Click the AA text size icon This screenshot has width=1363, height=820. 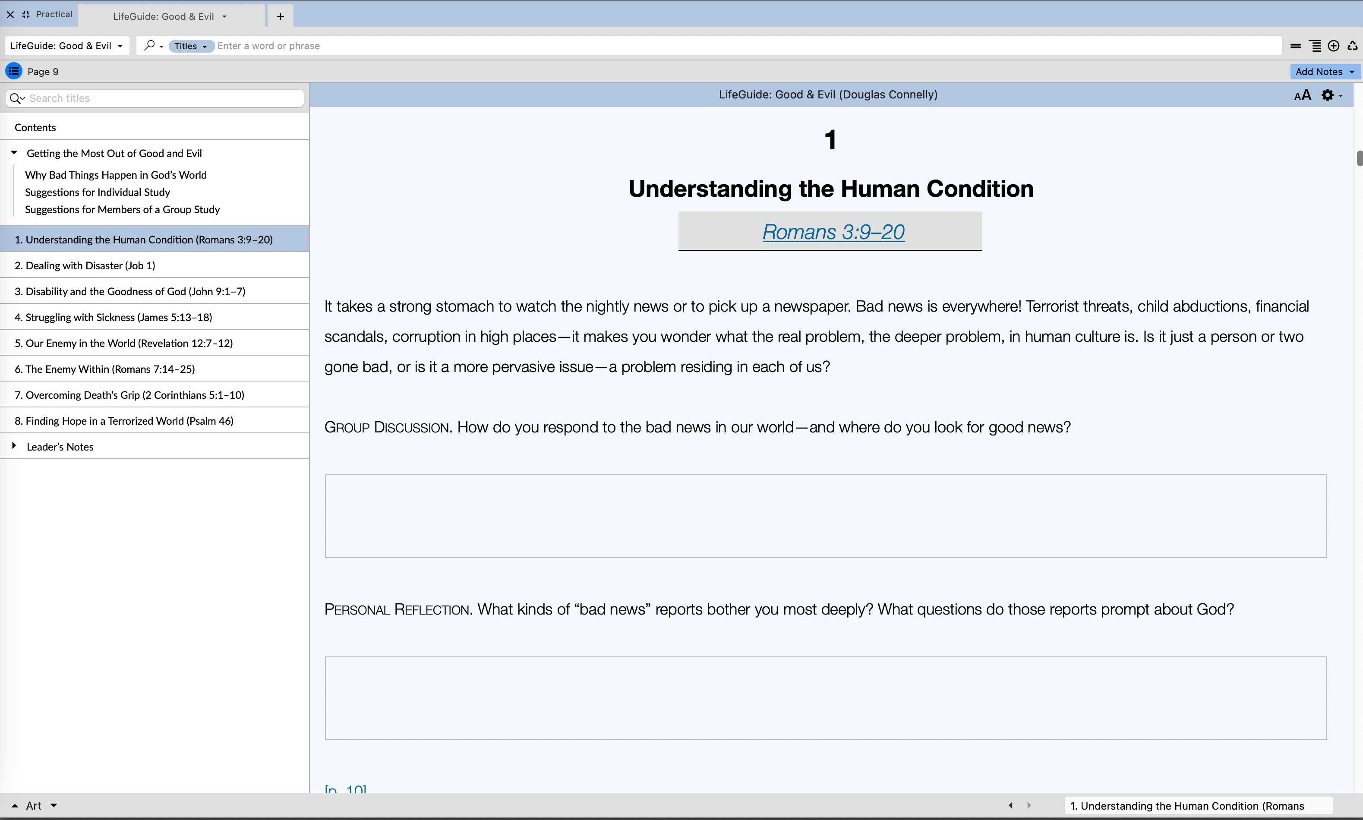[1302, 95]
